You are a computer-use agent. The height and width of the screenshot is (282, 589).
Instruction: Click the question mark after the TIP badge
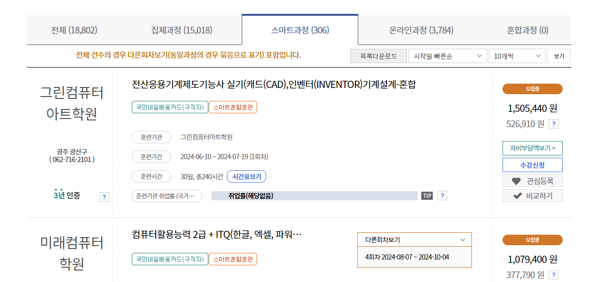(x=441, y=195)
